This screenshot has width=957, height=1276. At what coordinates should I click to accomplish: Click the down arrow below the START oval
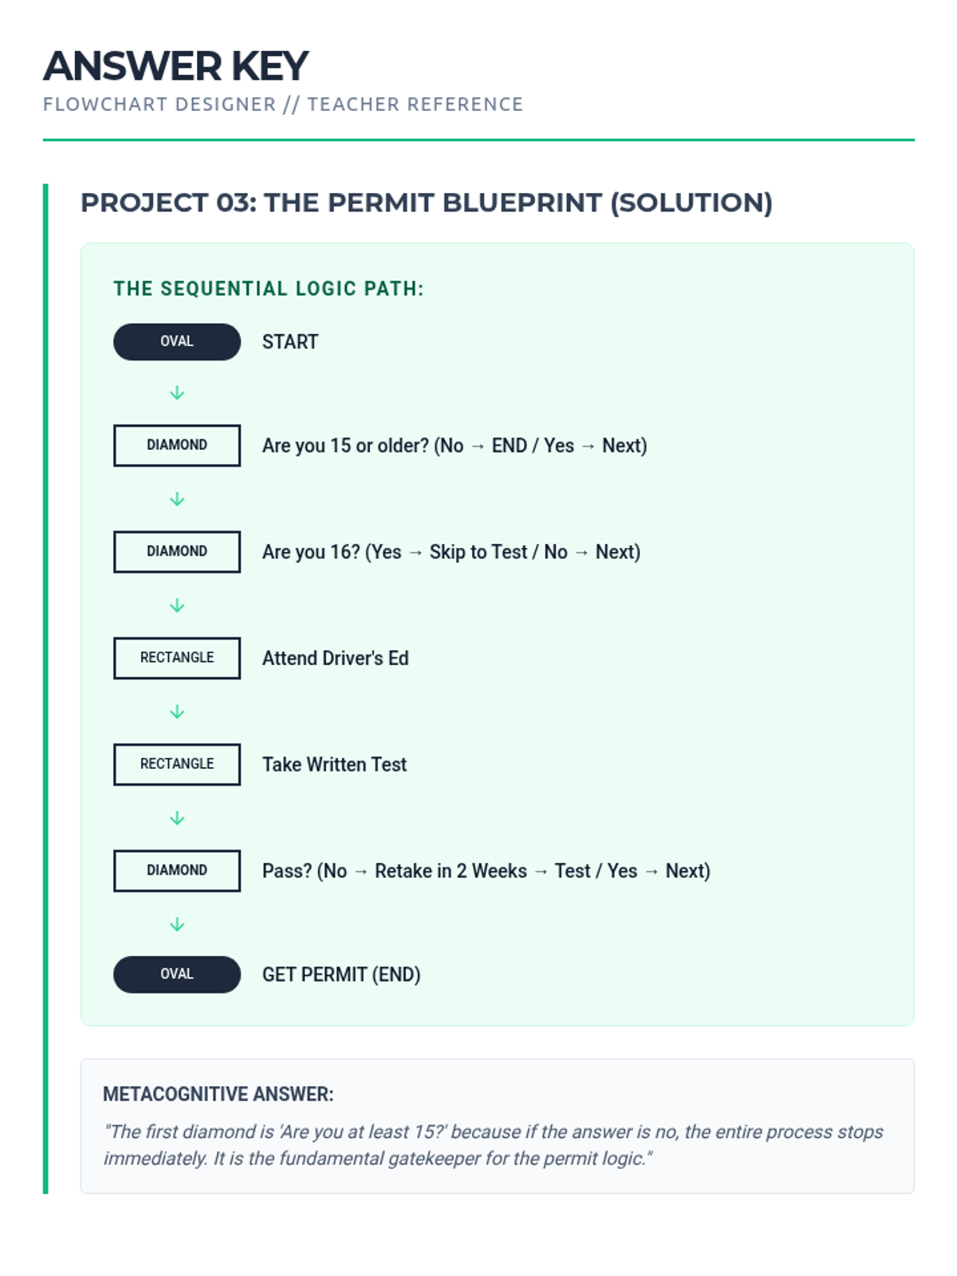(177, 393)
